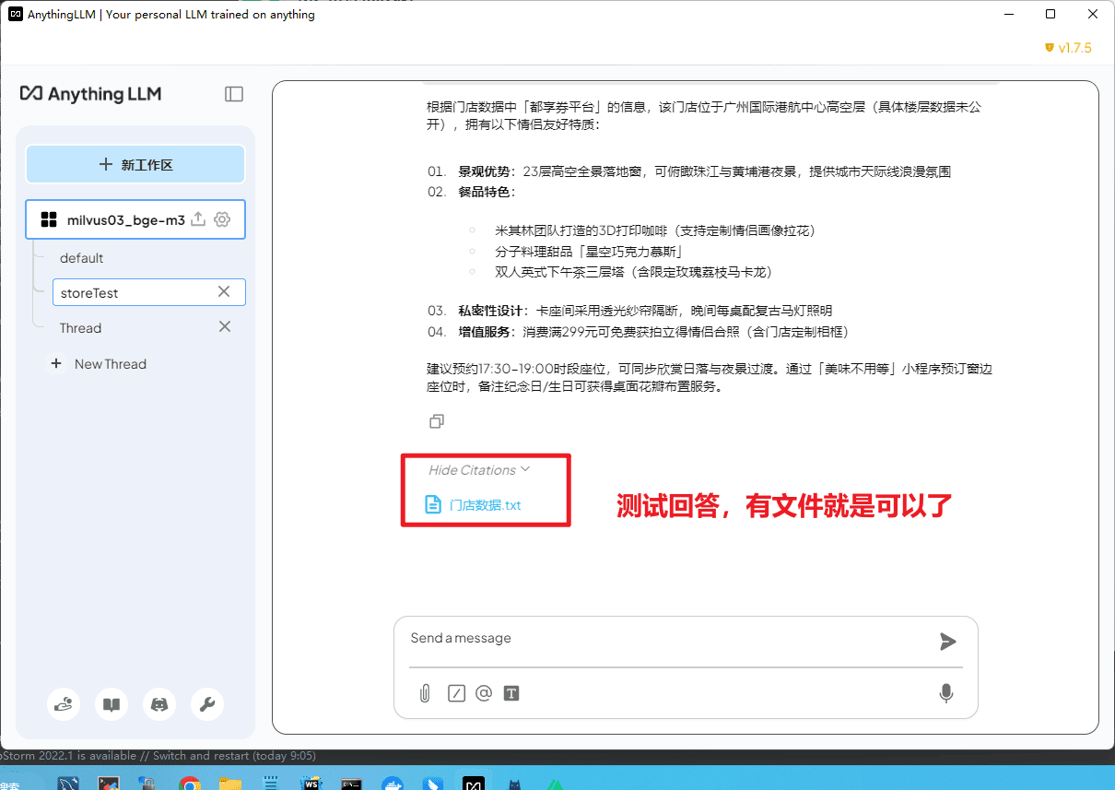The width and height of the screenshot is (1115, 790).
Task: Start voice input with microphone icon
Action: tap(945, 693)
